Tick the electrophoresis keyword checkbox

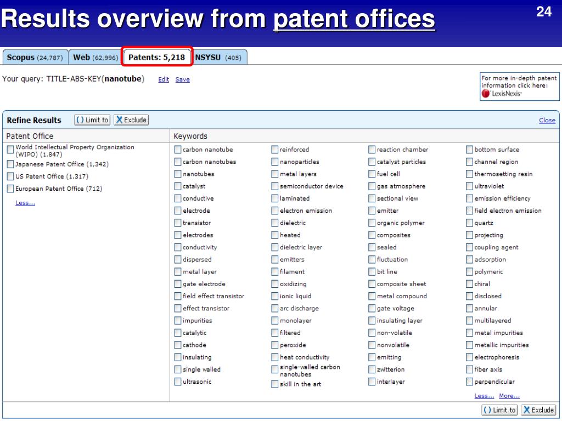coord(470,357)
